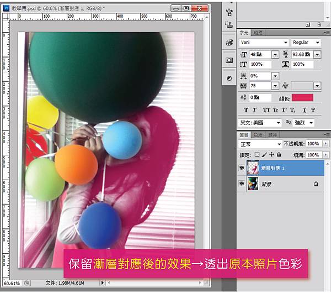Toggle lock transparent pixels
The image size is (331, 293).
257,154
